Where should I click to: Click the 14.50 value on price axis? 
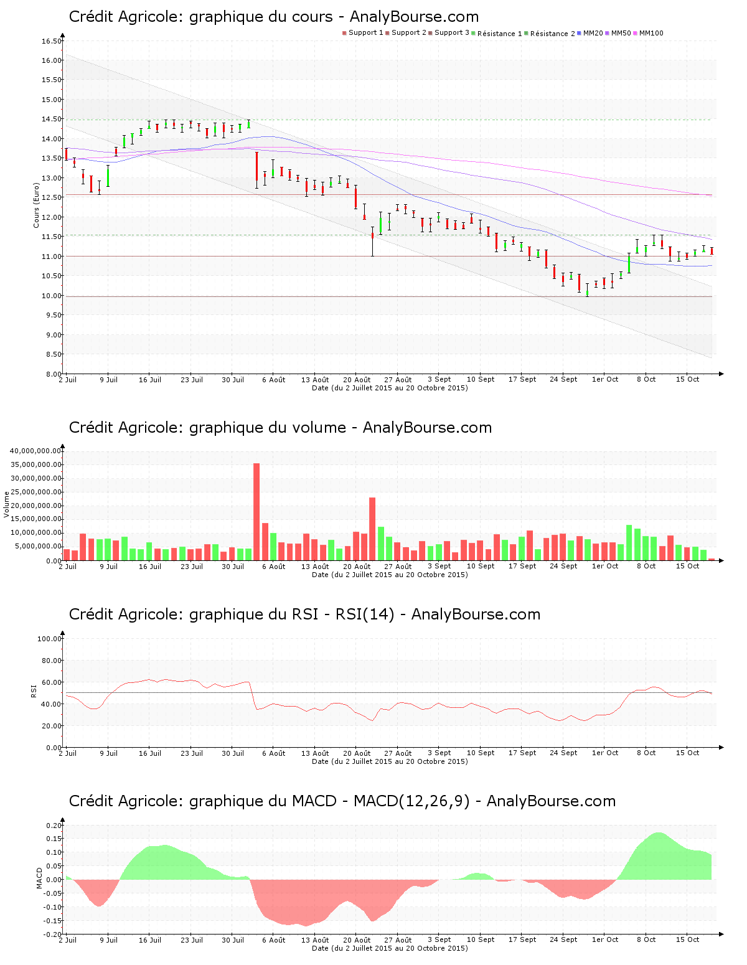coord(52,119)
